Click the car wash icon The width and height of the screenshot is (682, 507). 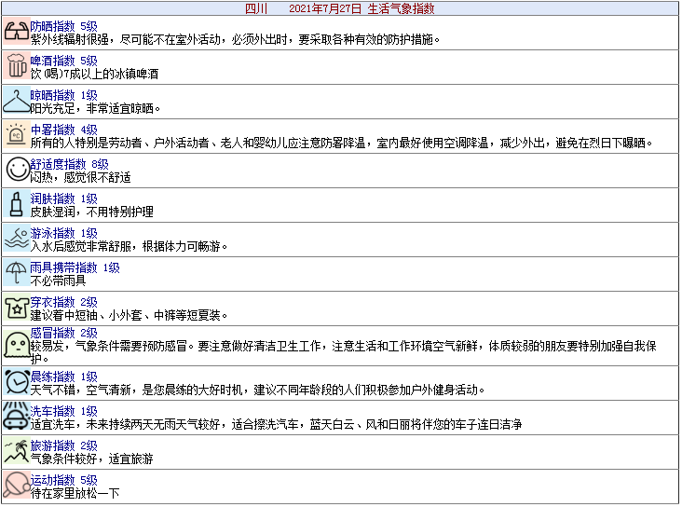(x=16, y=417)
